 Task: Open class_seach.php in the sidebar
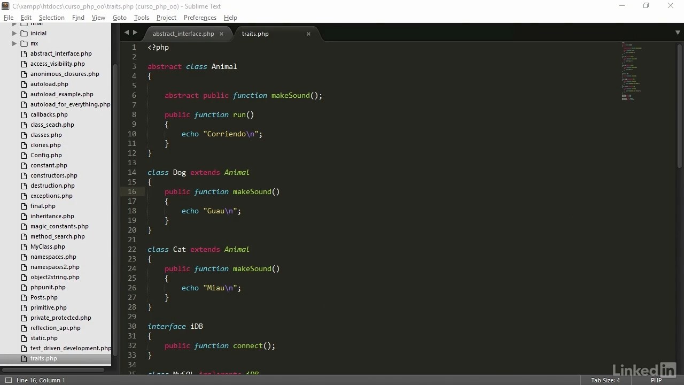point(52,125)
